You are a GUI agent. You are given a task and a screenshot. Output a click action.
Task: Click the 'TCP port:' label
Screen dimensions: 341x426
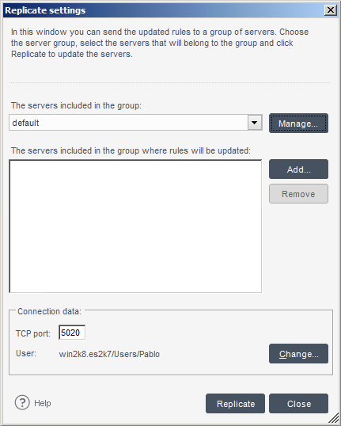pos(33,333)
